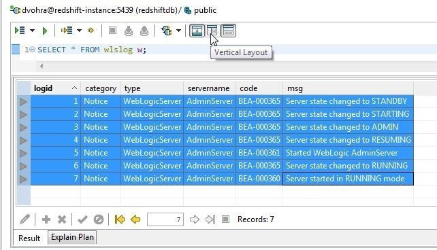
Task: Collapse the SQL statement fold marker
Action: click(32, 50)
